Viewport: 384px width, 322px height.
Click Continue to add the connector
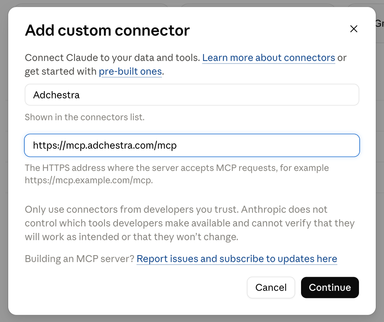pyautogui.click(x=330, y=287)
